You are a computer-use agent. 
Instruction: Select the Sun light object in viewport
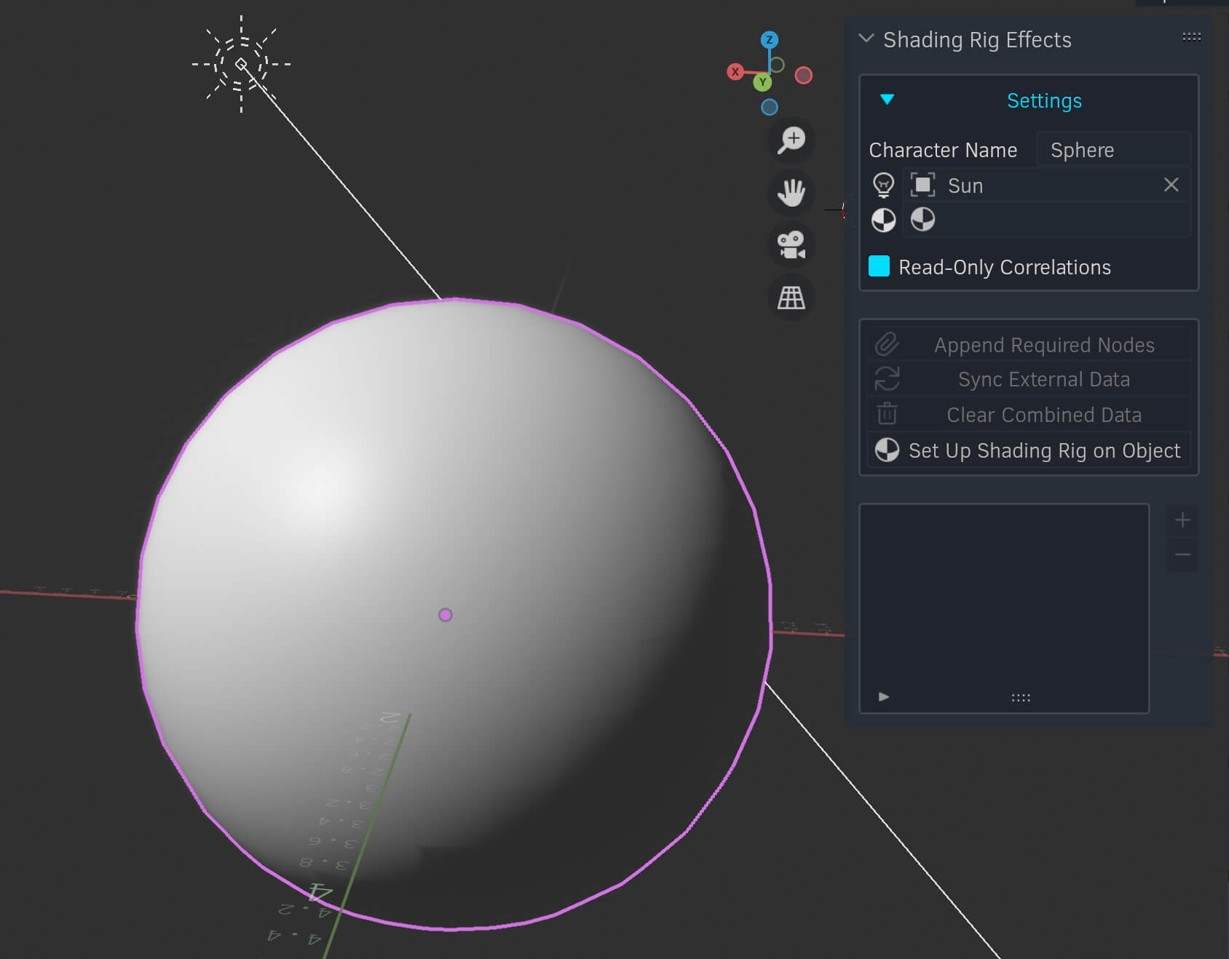pos(241,64)
